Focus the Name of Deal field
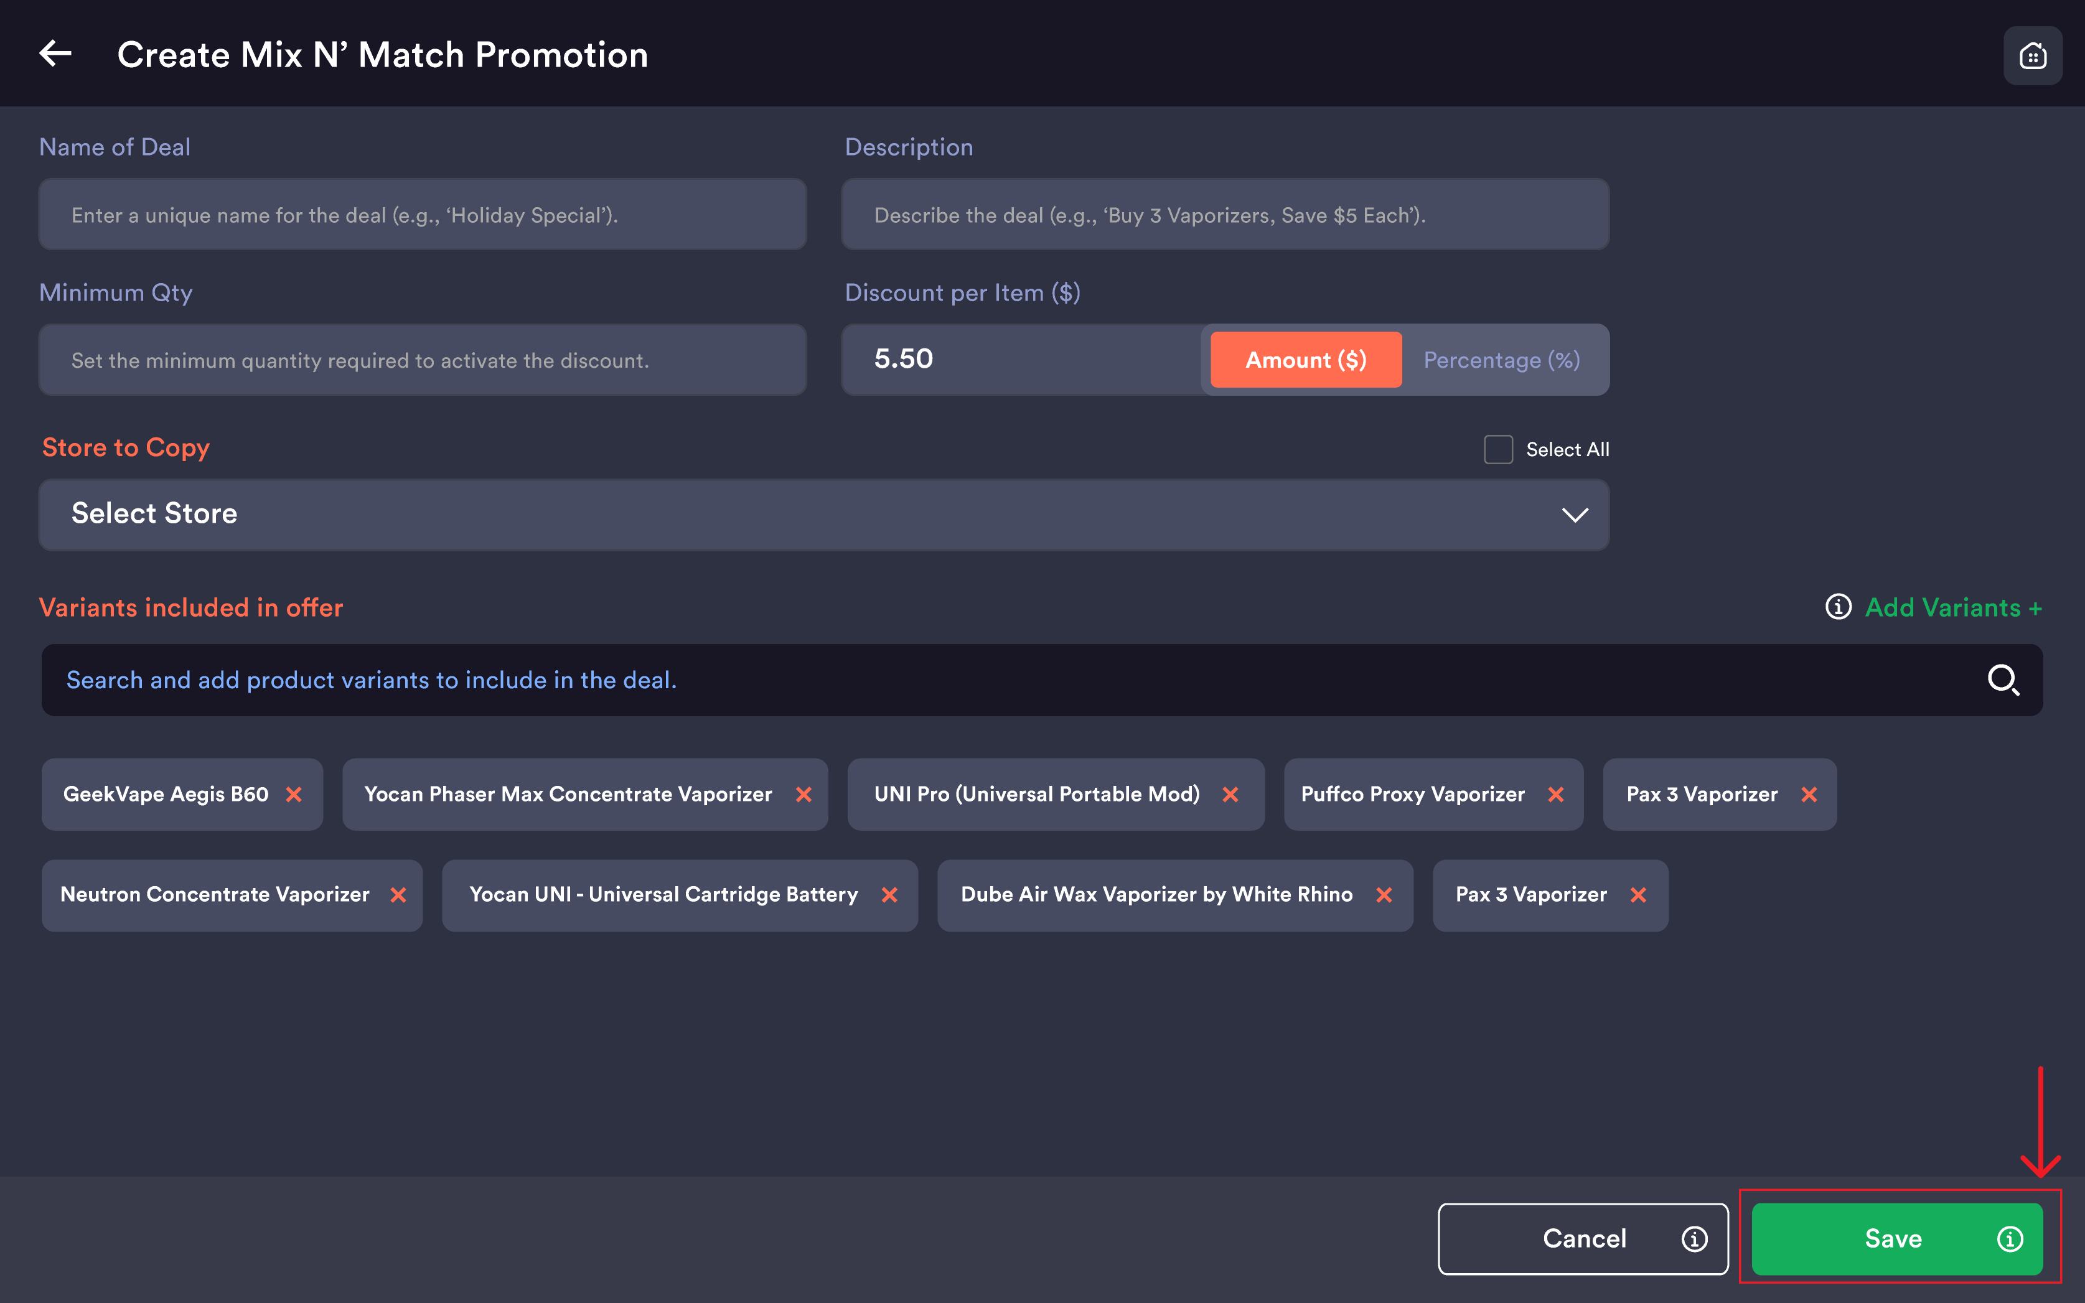 tap(423, 215)
